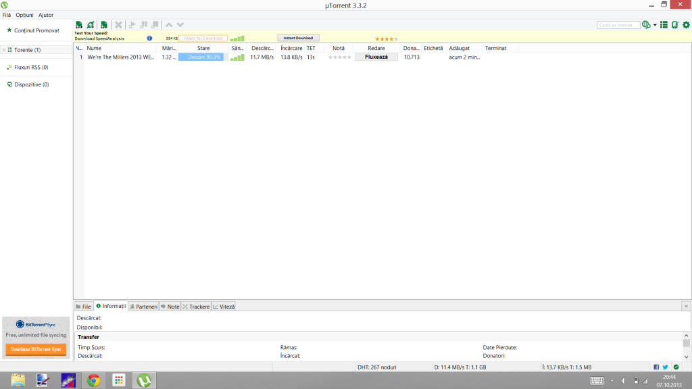Move torrent down the queue
This screenshot has width=692, height=389.
click(180, 25)
